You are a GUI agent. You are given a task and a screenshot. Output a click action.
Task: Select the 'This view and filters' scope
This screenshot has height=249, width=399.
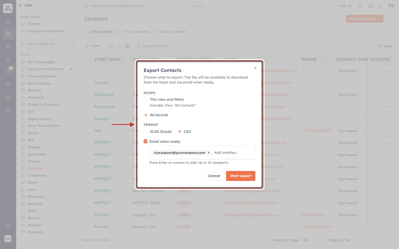tap(146, 100)
